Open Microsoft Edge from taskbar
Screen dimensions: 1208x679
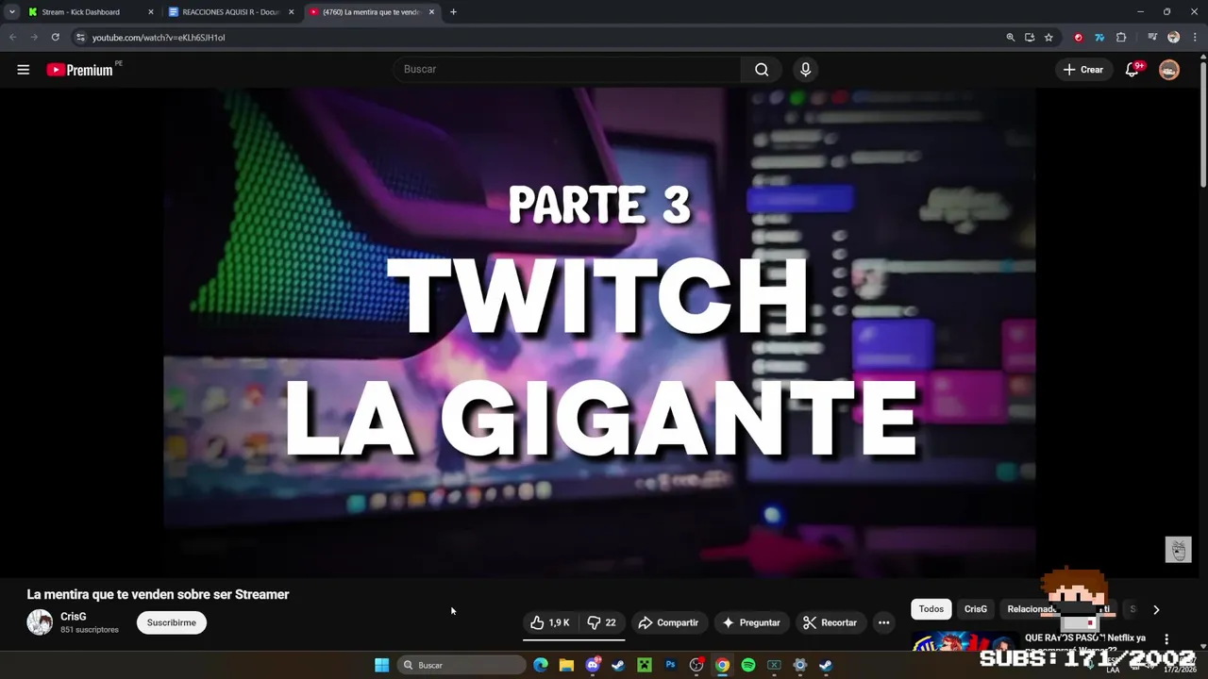pyautogui.click(x=541, y=665)
